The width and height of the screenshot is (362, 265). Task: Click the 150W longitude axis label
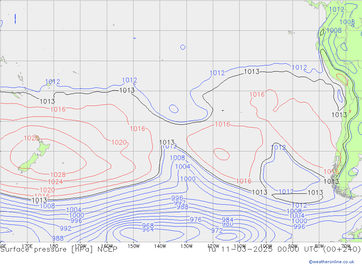coord(134,246)
